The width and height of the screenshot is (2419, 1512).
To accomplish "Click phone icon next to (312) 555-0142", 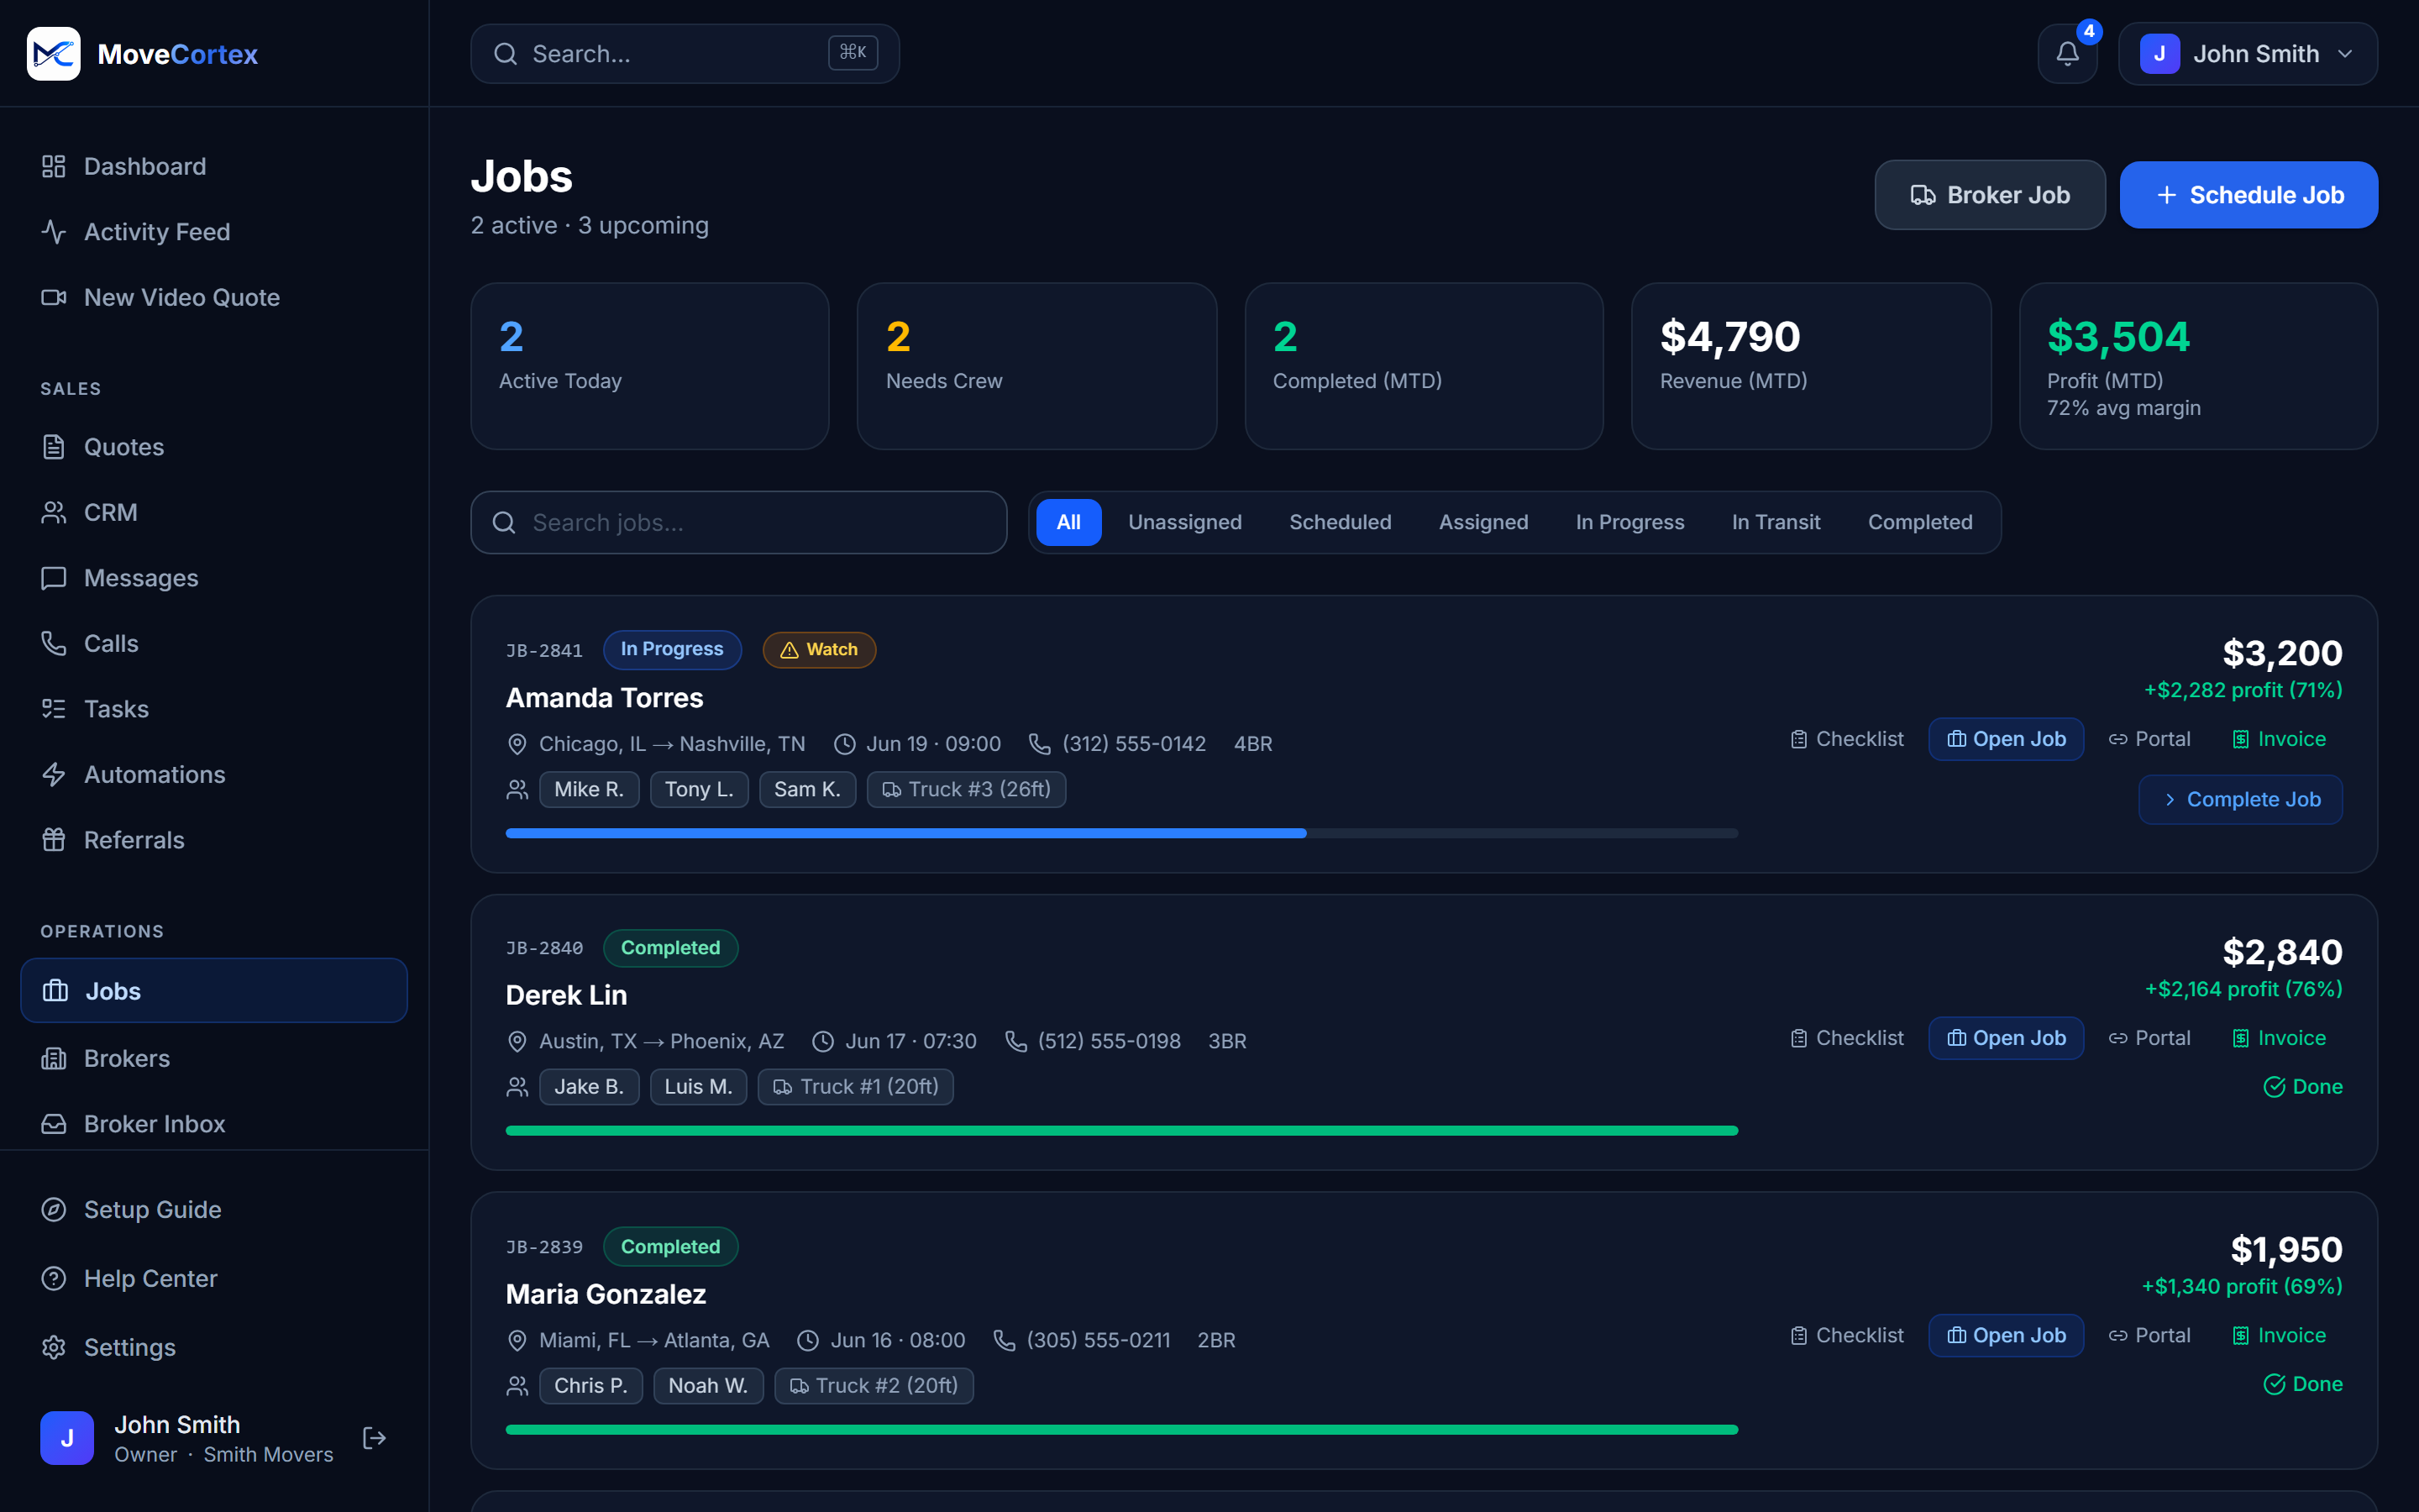I will pyautogui.click(x=1040, y=744).
